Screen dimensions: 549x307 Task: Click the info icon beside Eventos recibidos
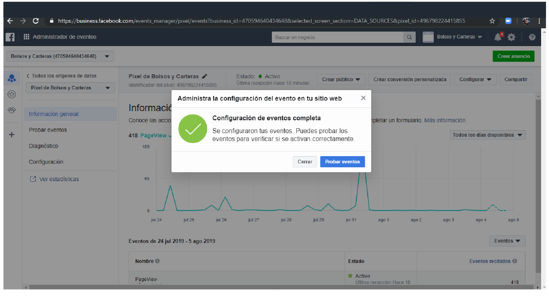(515, 261)
